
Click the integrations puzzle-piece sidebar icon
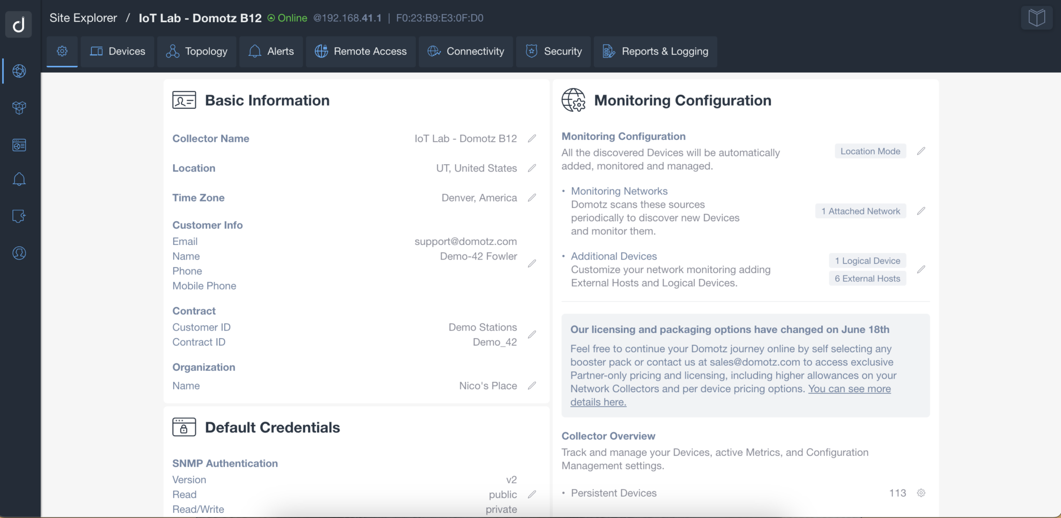click(19, 216)
